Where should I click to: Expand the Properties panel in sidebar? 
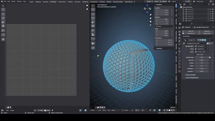[159, 48]
